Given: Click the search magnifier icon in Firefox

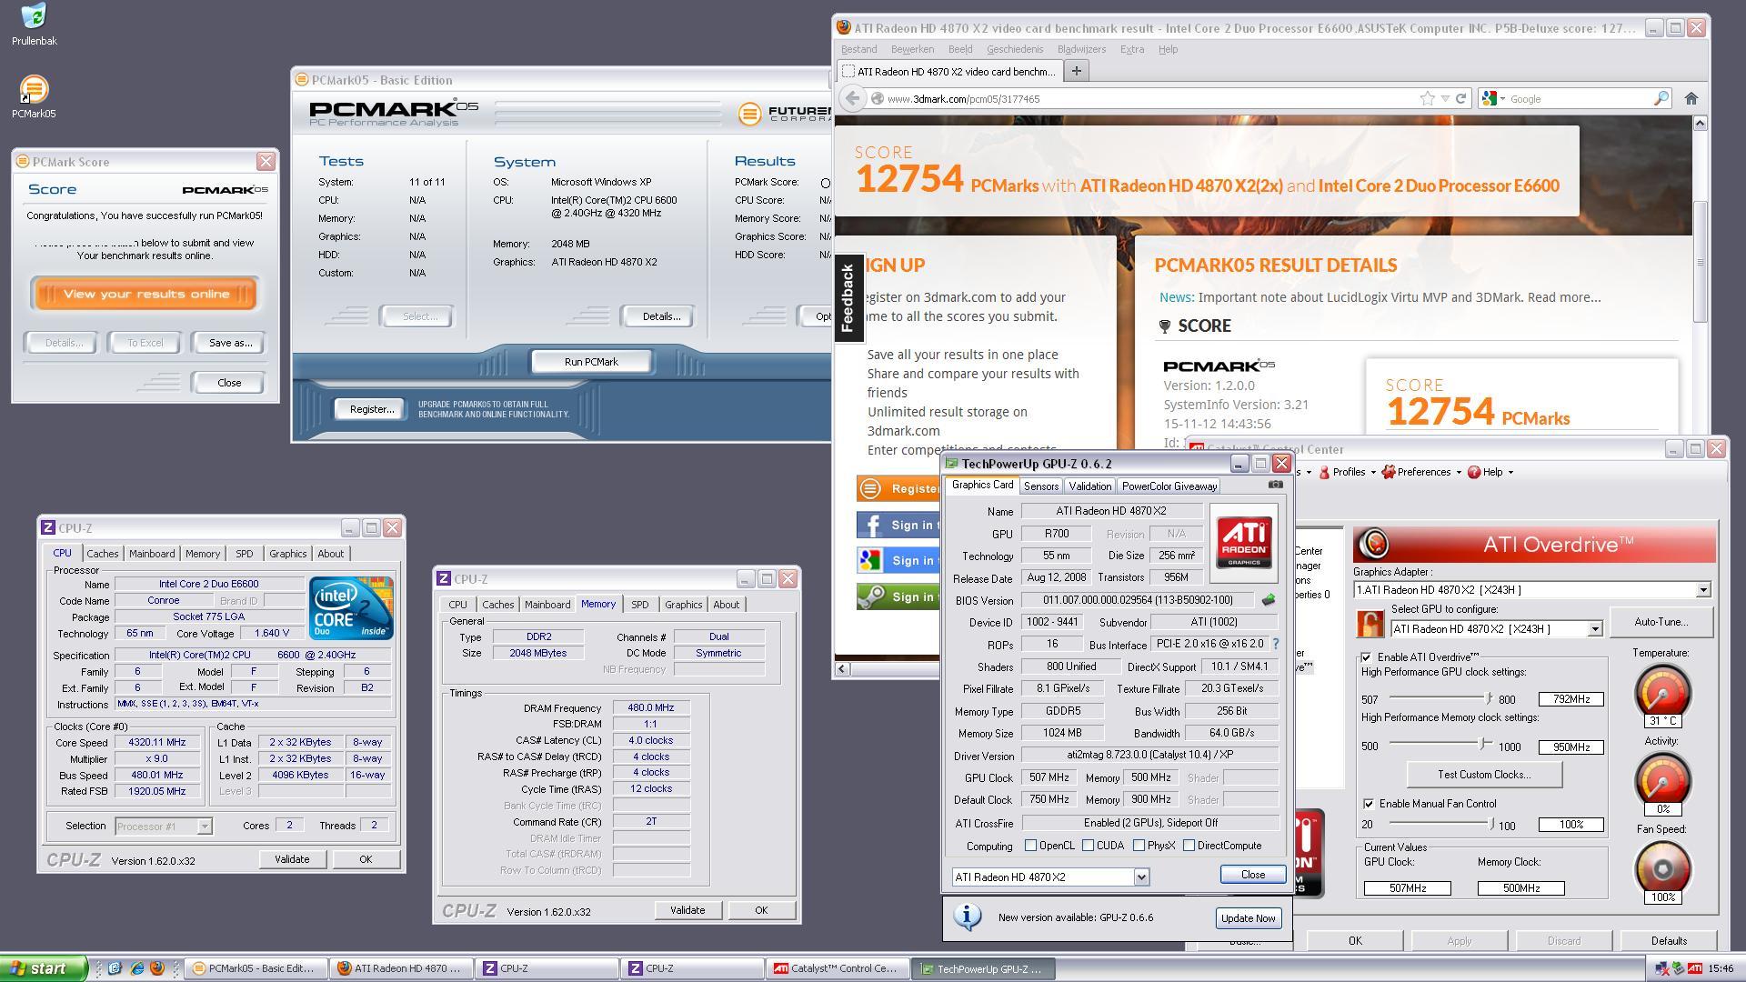Looking at the screenshot, I should (x=1661, y=98).
